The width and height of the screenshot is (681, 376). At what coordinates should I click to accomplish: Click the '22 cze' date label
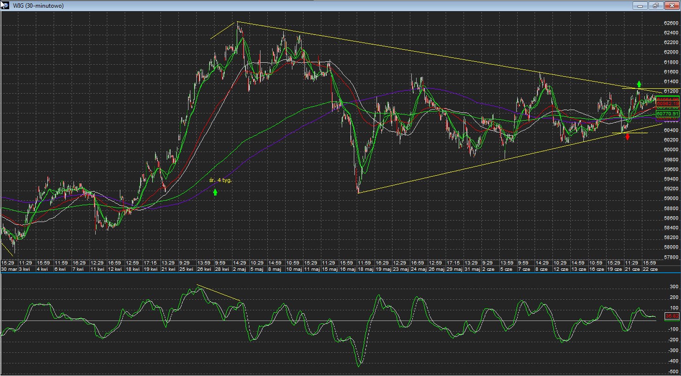649,269
